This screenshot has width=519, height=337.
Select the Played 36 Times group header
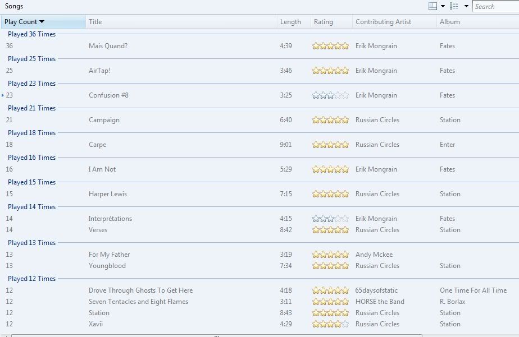[x=32, y=34]
